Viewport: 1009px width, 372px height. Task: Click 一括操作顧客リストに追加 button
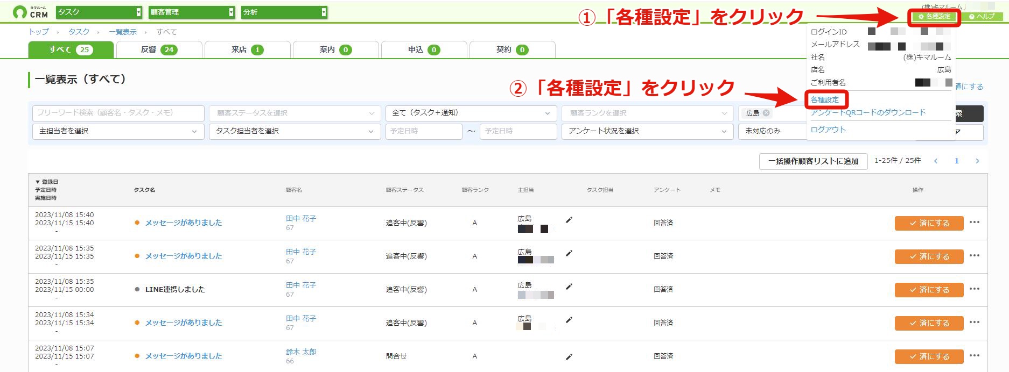(814, 161)
